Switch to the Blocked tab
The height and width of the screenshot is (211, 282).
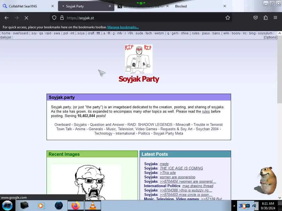point(200,6)
